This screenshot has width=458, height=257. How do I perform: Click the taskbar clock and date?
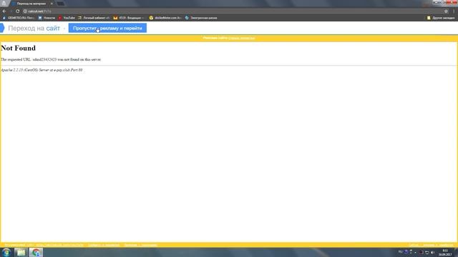click(445, 253)
